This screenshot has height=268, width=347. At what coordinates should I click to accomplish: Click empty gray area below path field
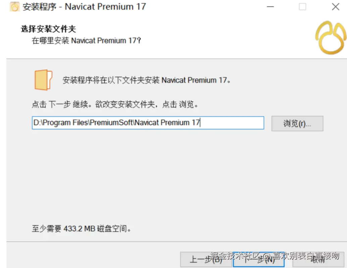[x=172, y=177]
